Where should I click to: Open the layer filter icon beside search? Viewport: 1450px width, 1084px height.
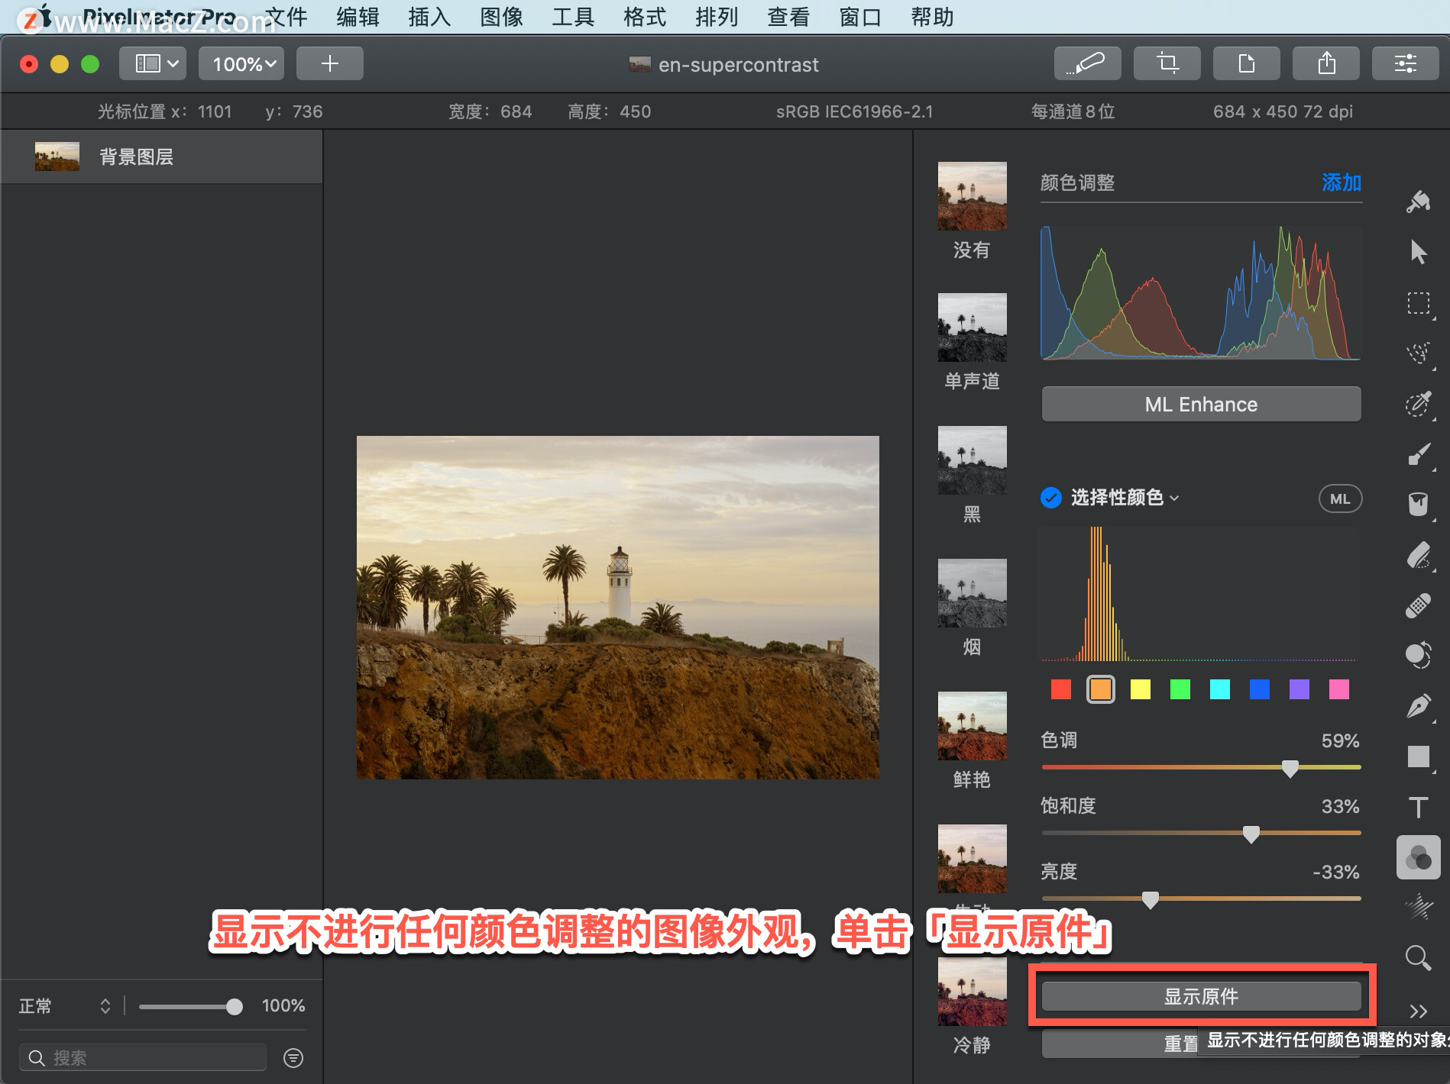click(293, 1057)
